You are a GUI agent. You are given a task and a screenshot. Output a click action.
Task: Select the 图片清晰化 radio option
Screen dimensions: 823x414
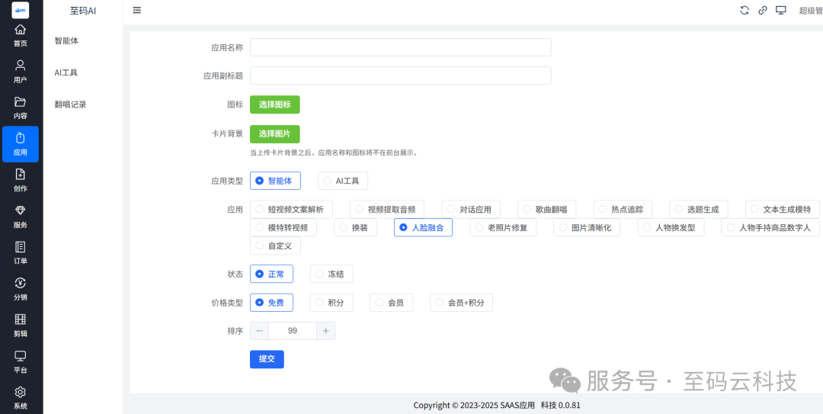587,227
